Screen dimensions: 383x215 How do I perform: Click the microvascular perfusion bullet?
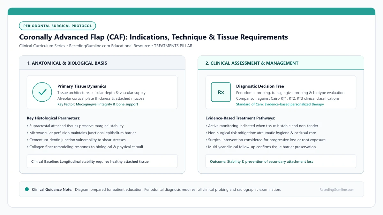81,133
